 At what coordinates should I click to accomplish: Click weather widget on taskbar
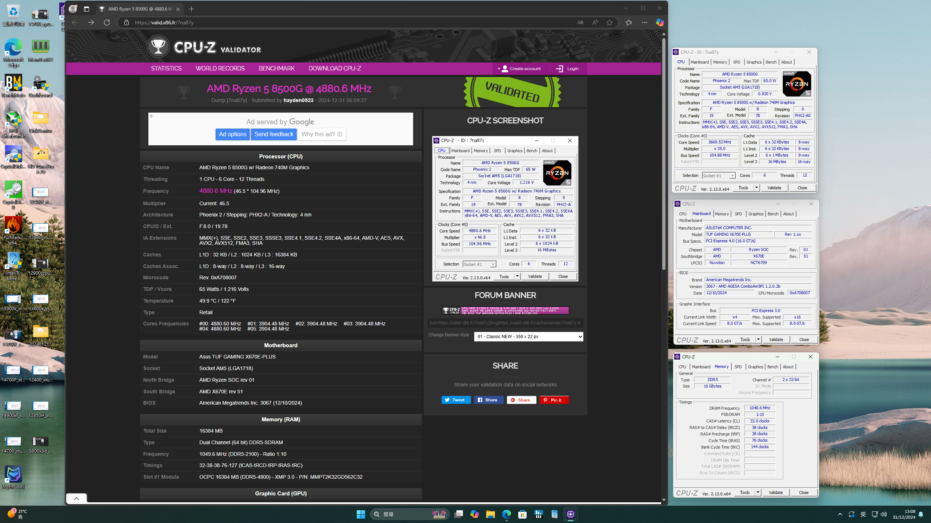17,514
